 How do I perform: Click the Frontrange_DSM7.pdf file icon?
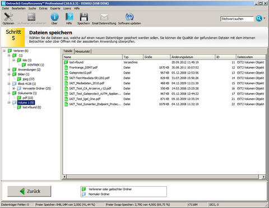tap(66, 67)
